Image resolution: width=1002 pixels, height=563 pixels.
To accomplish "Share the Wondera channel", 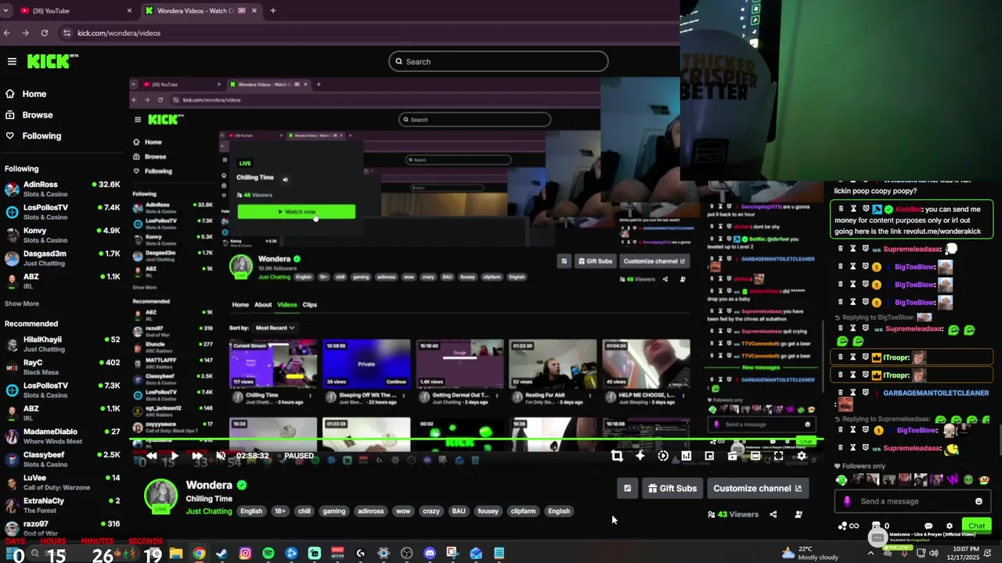I will click(x=773, y=515).
